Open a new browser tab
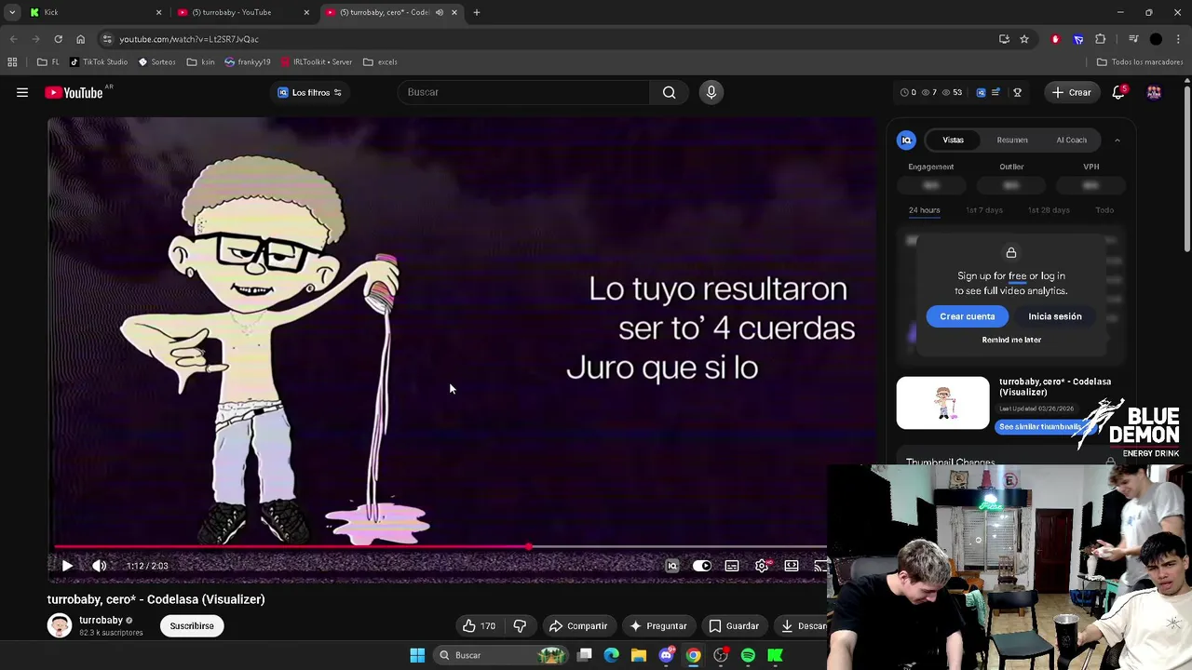This screenshot has height=670, width=1192. (x=476, y=12)
